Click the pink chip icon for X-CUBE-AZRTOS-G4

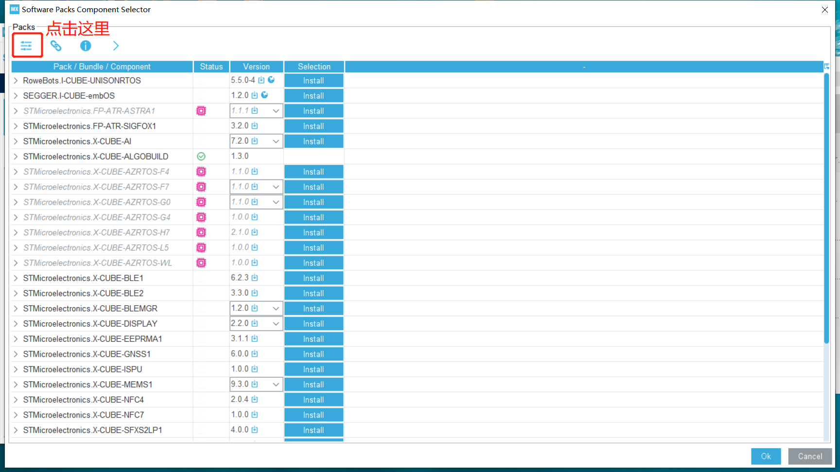point(201,217)
